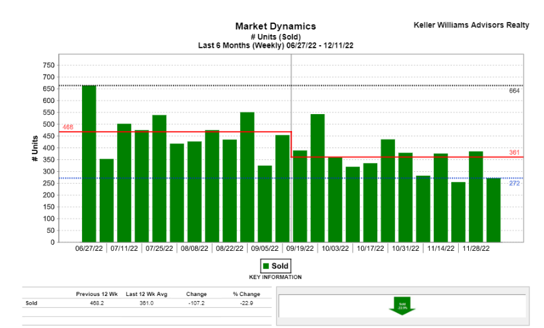This screenshot has width=544, height=328.
Task: Click the Last 12 Wk Avg column header
Action: [x=147, y=294]
